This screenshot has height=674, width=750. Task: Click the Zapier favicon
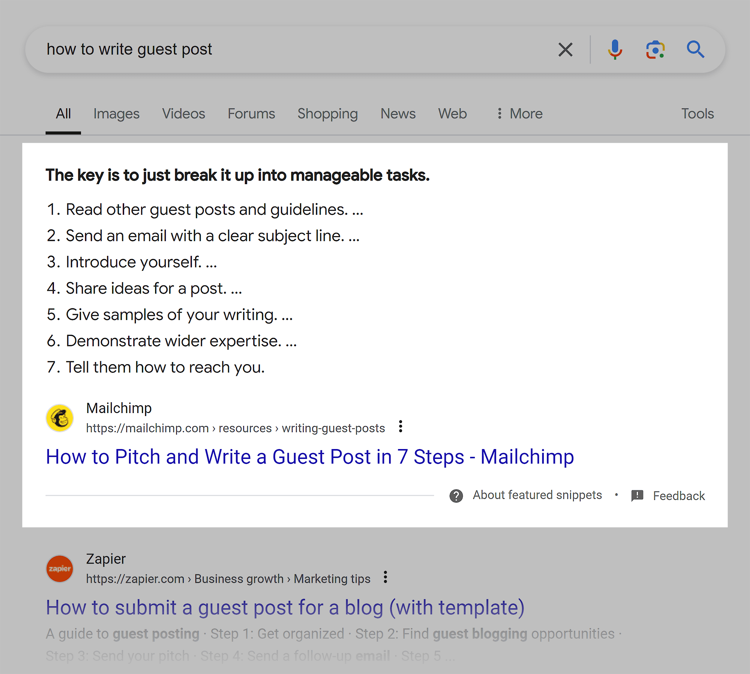point(60,569)
